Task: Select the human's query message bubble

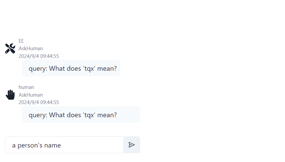Action: pyautogui.click(x=81, y=115)
